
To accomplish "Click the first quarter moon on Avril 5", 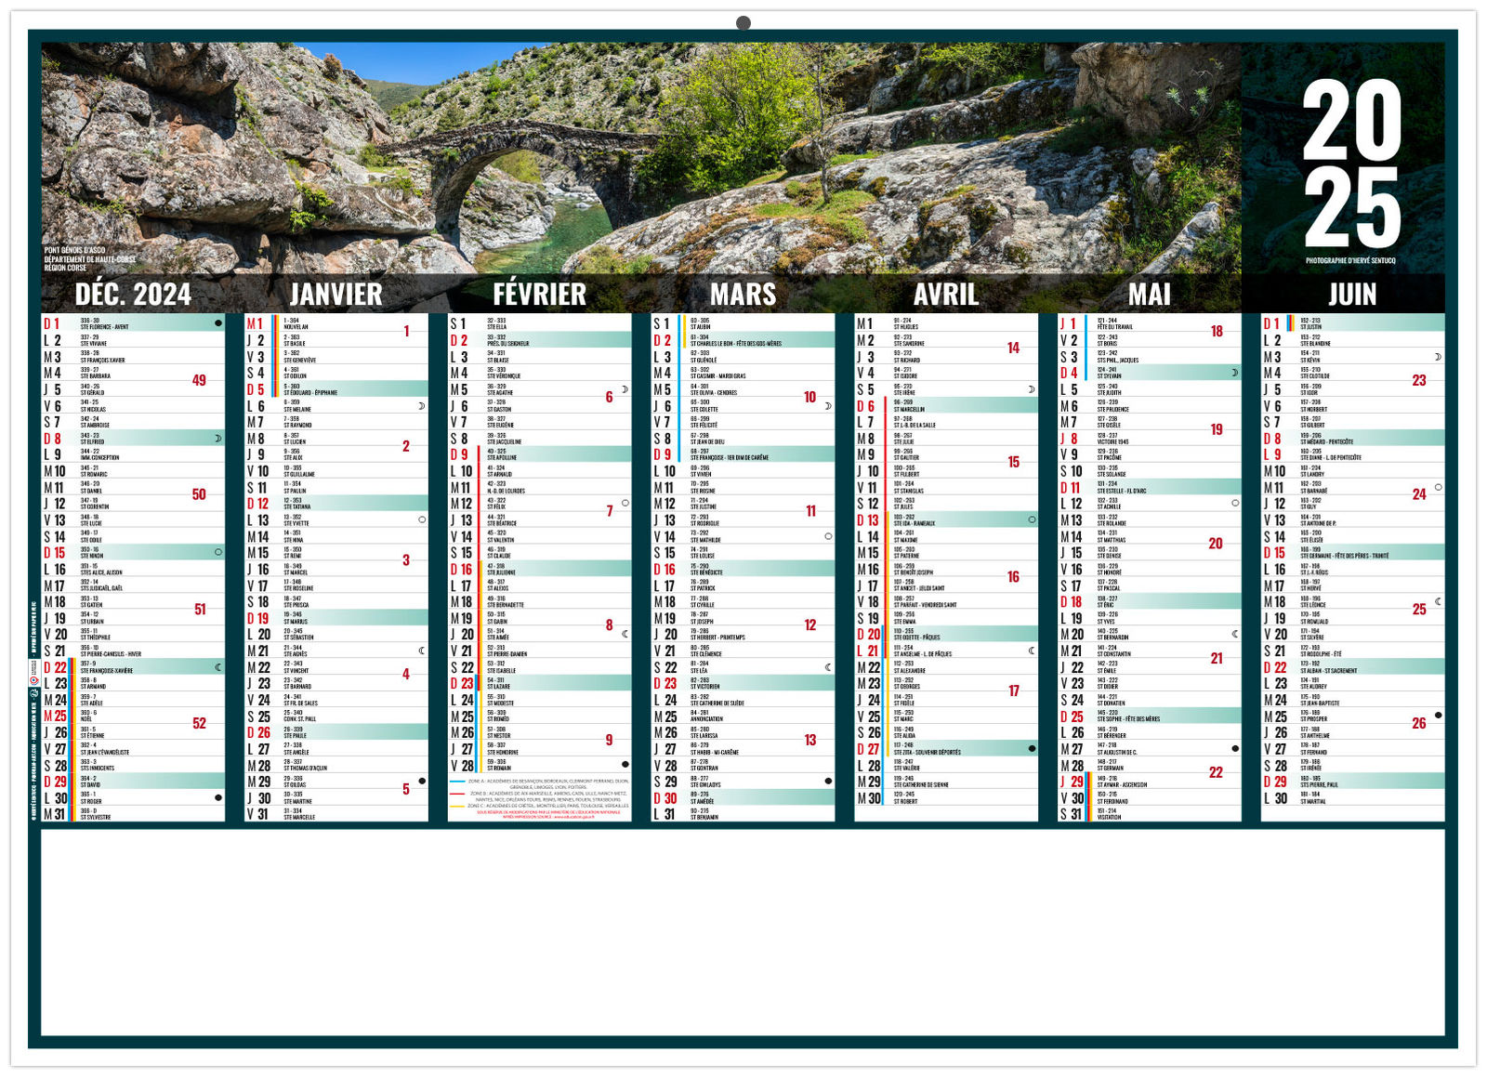I will point(1032,389).
